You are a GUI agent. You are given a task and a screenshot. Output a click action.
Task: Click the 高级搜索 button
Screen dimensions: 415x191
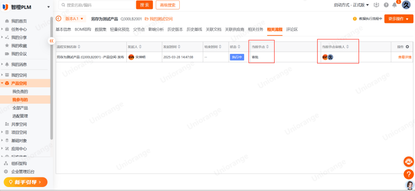[x=168, y=5]
